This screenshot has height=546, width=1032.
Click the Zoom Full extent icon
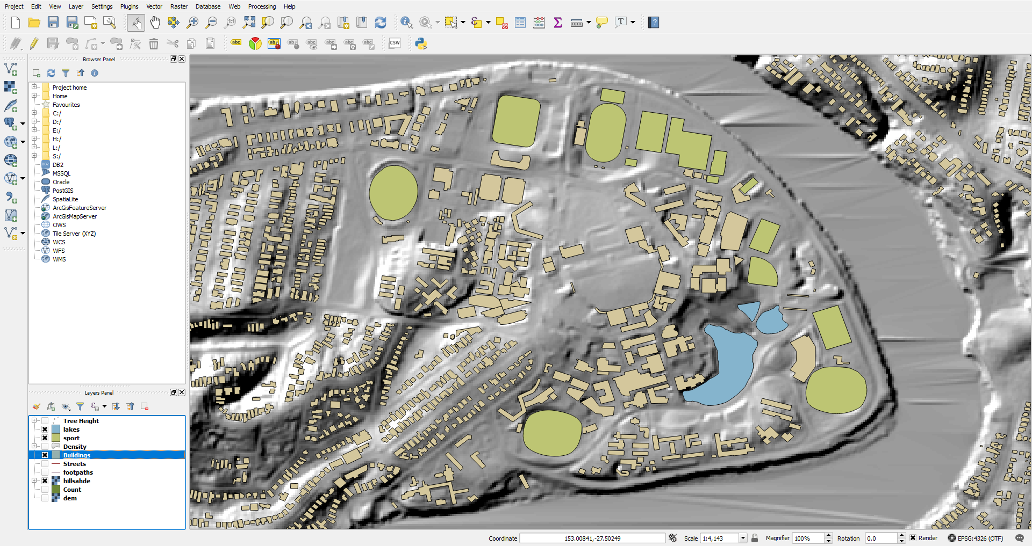coord(249,23)
